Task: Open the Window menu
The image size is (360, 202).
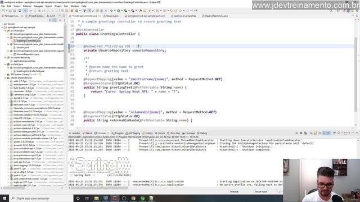Action: point(75,6)
